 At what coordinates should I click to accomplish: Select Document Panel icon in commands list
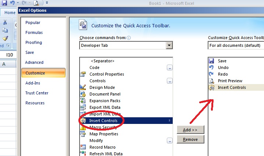[83, 94]
